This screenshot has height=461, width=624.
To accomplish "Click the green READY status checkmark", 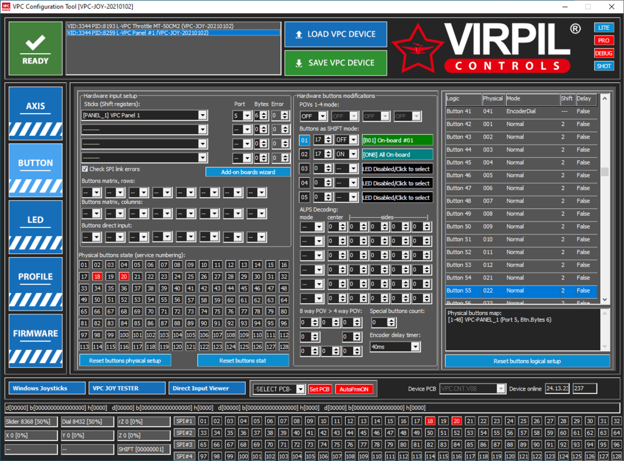I will 36,49.
